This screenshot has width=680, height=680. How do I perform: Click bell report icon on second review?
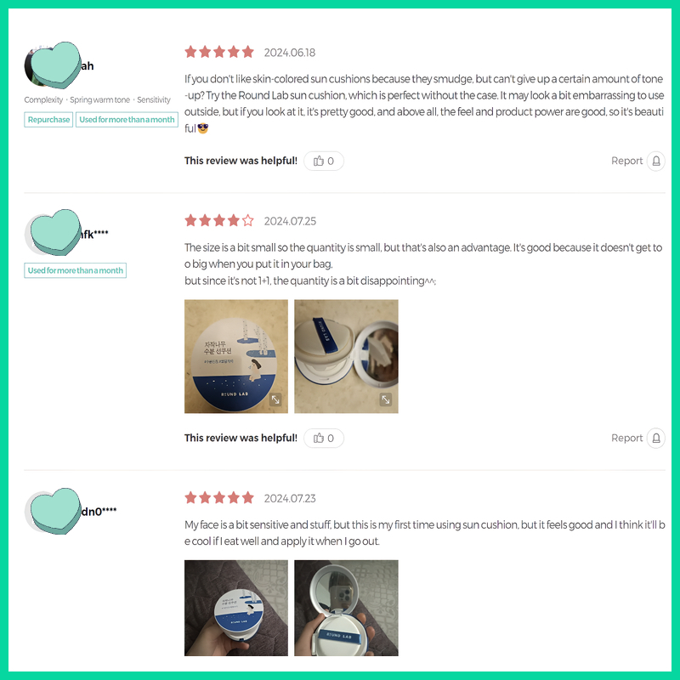(x=655, y=438)
